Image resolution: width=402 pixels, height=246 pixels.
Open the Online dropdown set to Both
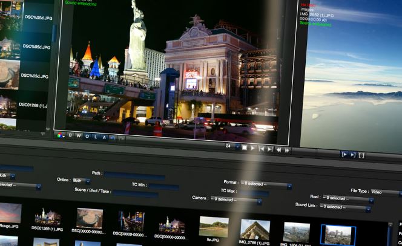pyautogui.click(x=81, y=181)
